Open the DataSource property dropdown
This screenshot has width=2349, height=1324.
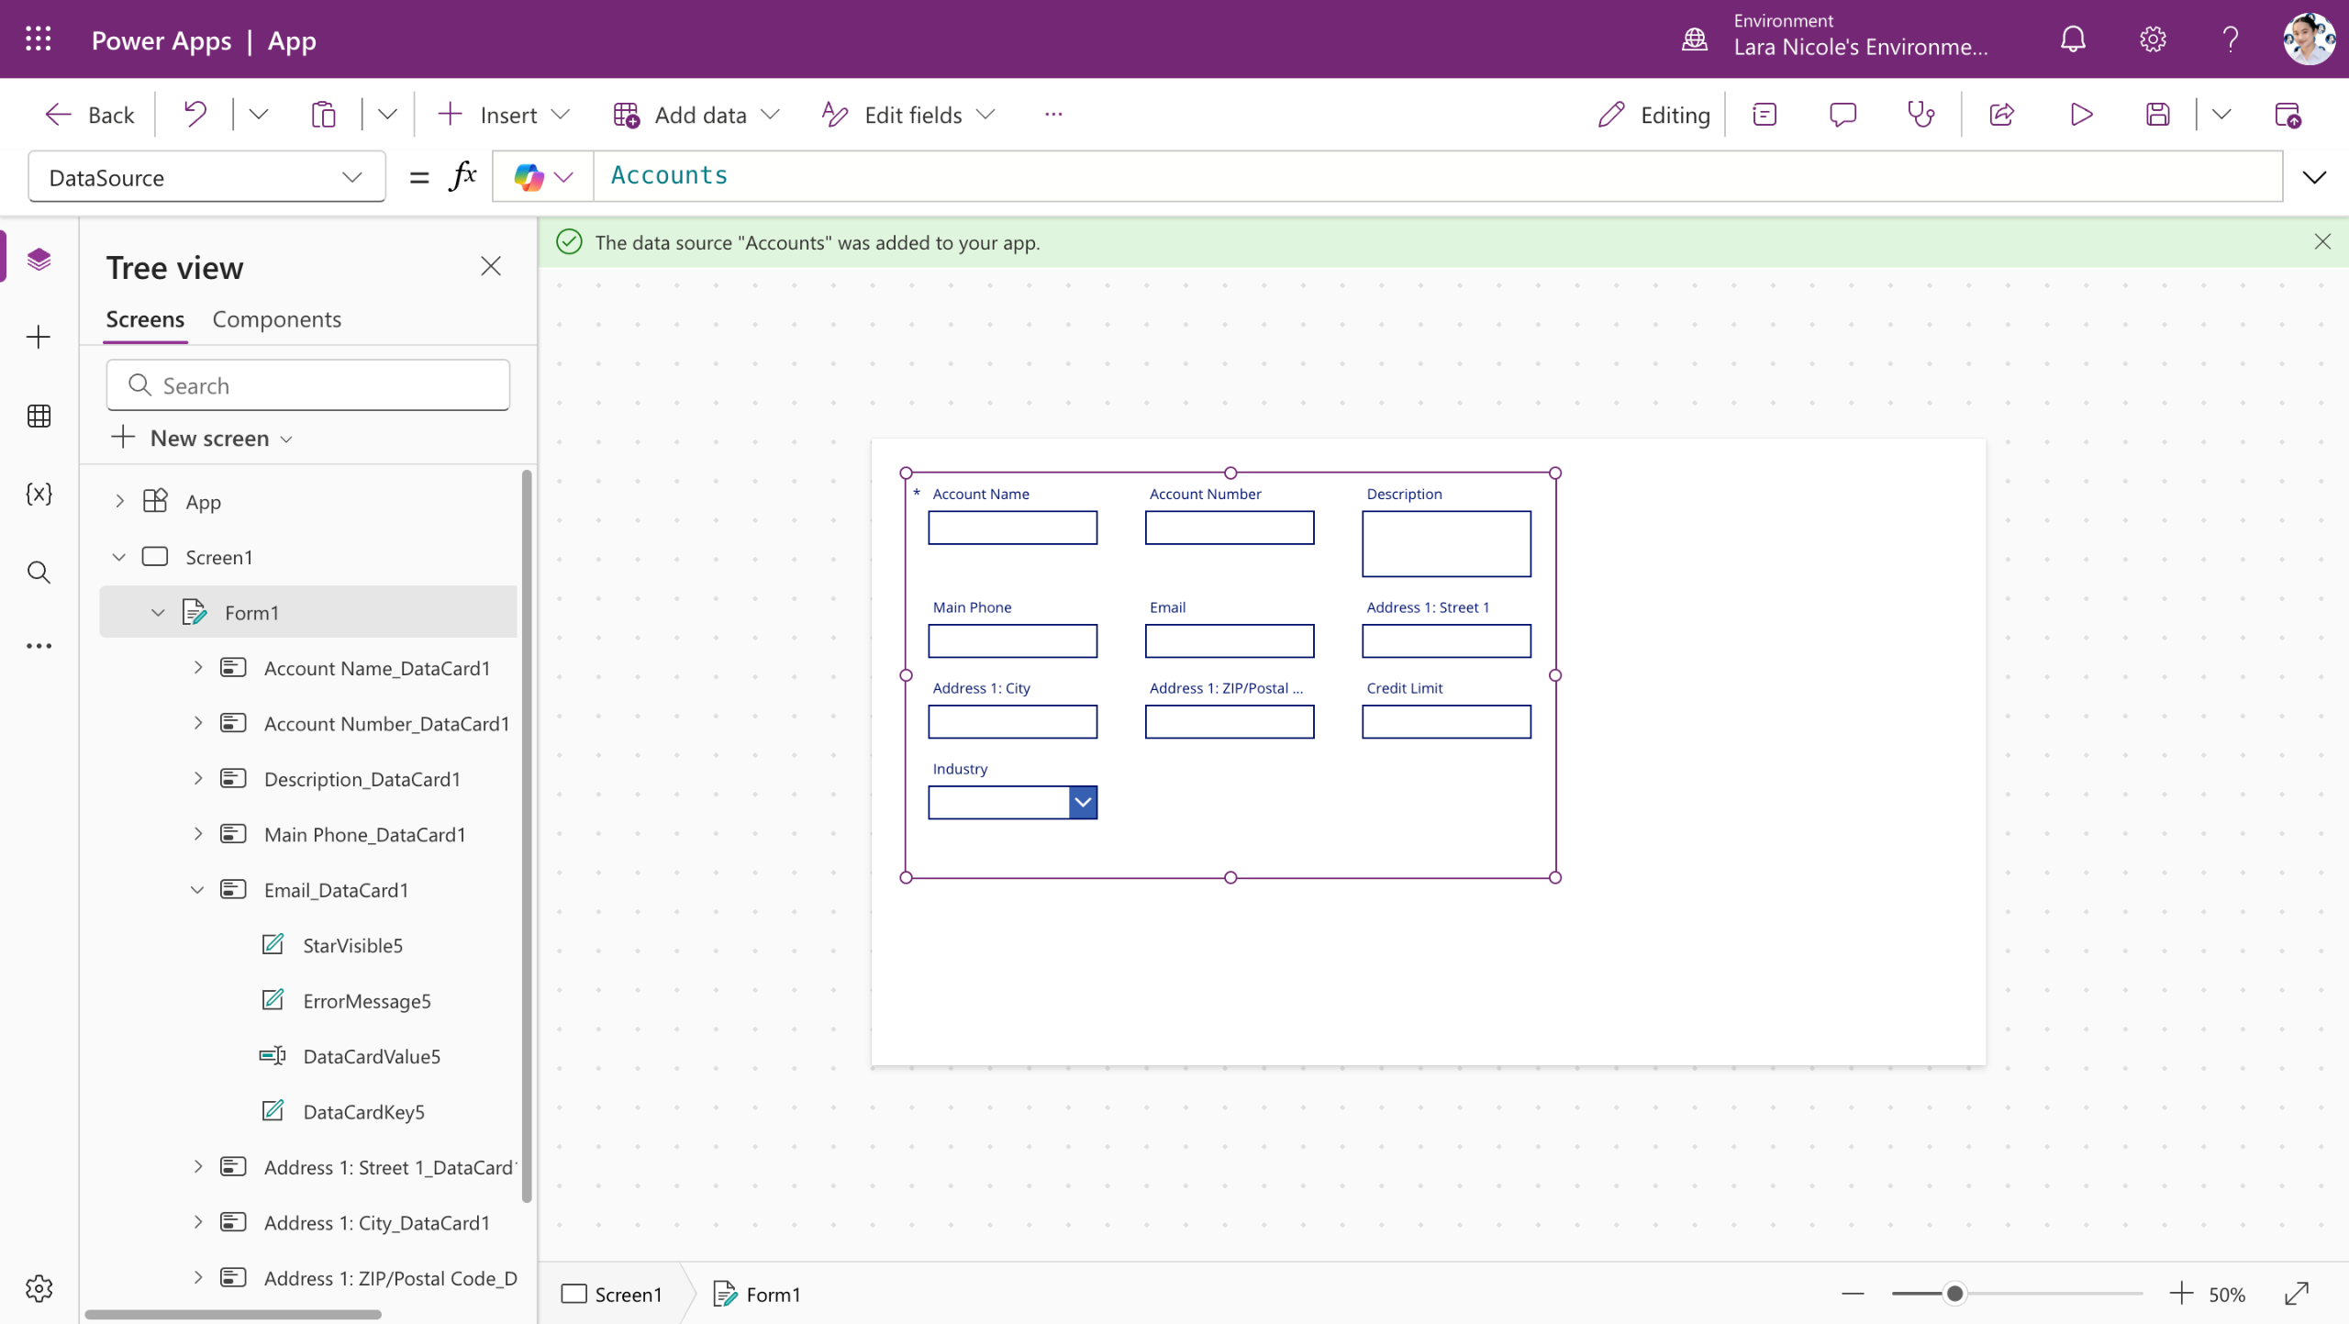(x=206, y=177)
